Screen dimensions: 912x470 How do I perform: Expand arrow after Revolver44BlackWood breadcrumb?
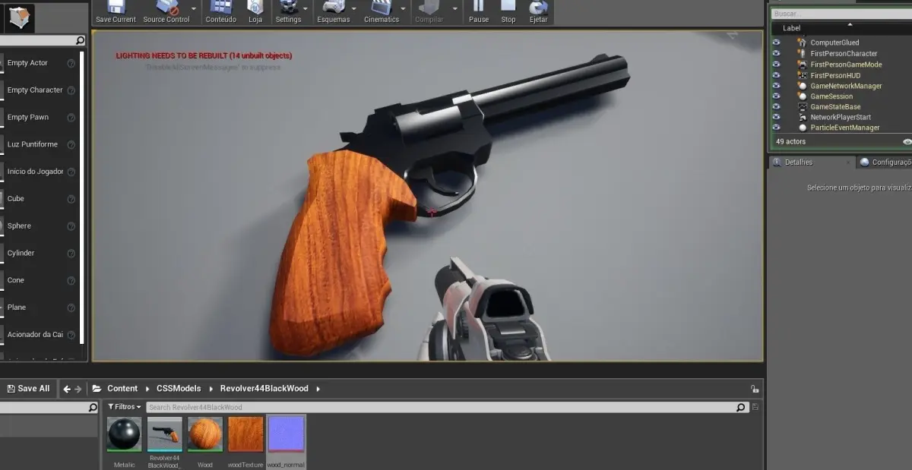[318, 389]
